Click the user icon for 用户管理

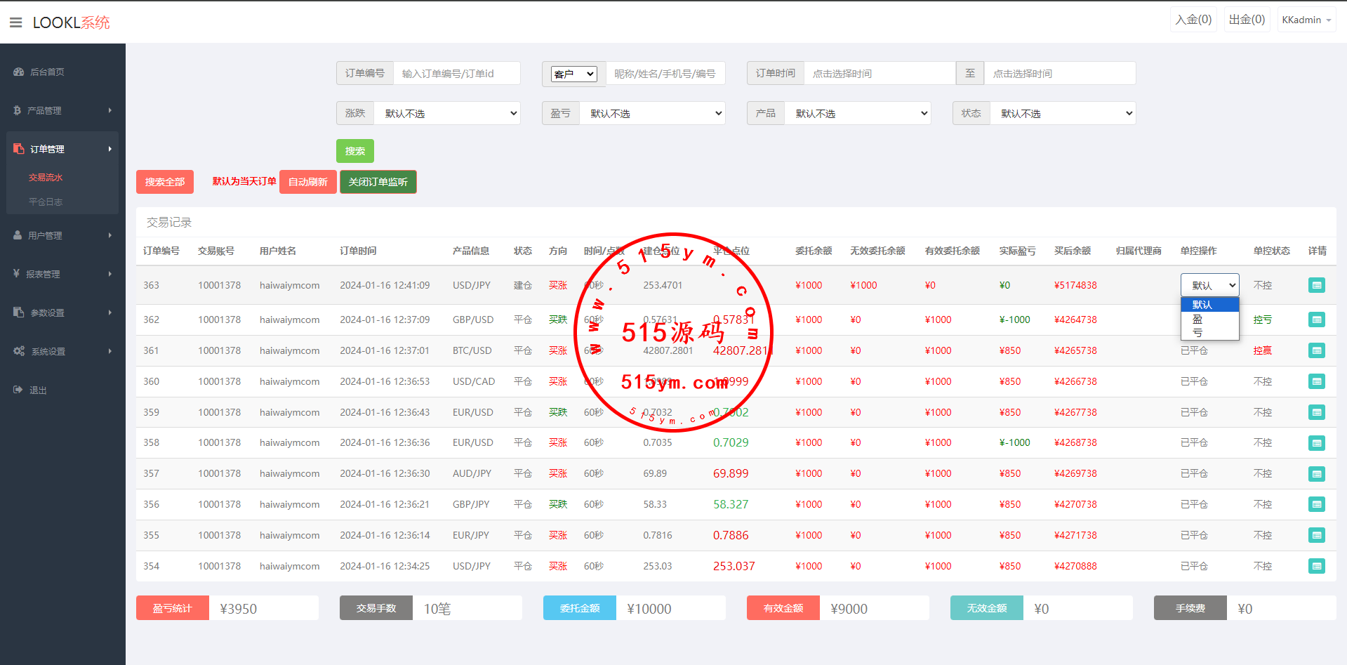18,235
